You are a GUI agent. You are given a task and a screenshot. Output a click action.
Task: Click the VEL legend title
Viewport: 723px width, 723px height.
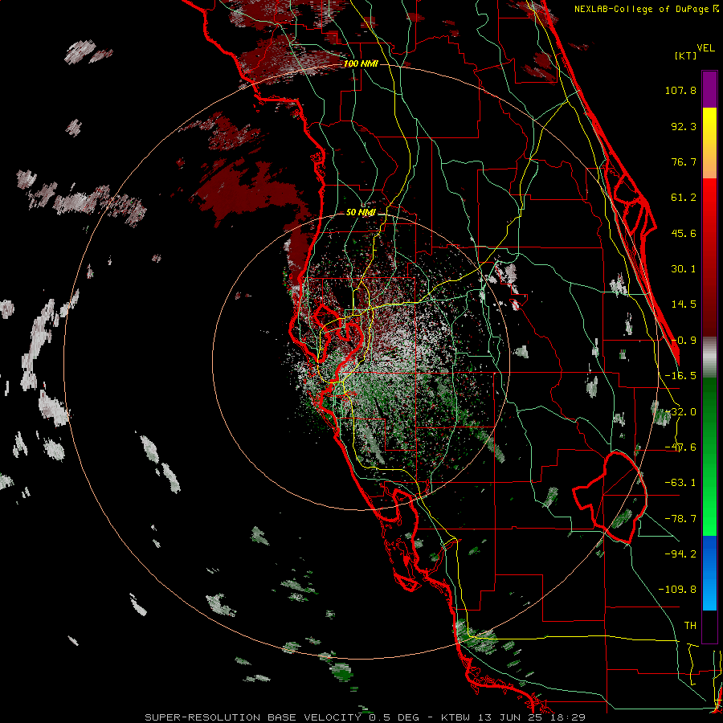[x=705, y=48]
